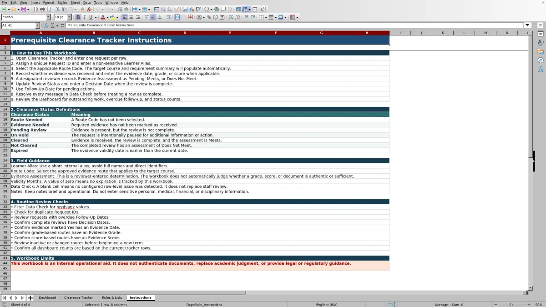
Task: Click the 90% zoom level indicator
Action: [x=539, y=305]
